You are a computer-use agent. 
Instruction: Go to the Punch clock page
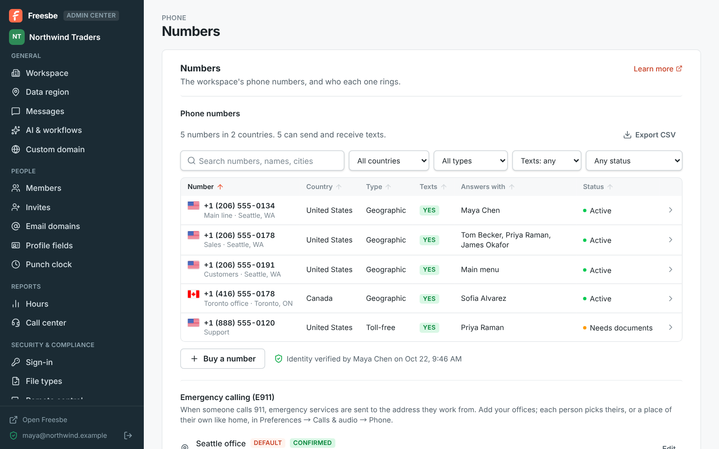coord(72,264)
